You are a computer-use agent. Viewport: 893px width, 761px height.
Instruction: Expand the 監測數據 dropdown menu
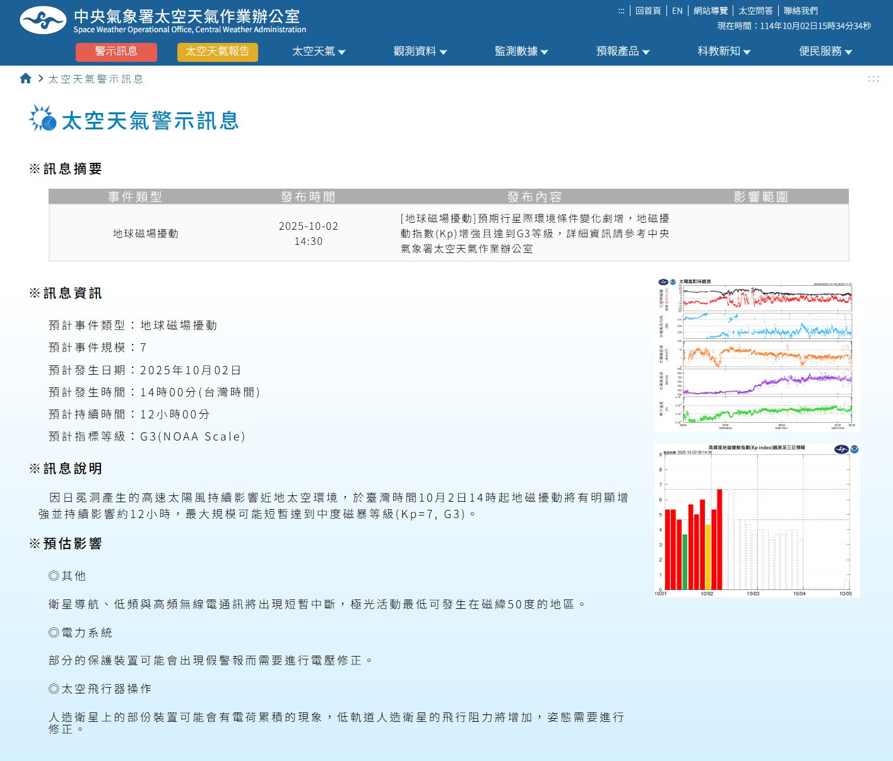(521, 51)
